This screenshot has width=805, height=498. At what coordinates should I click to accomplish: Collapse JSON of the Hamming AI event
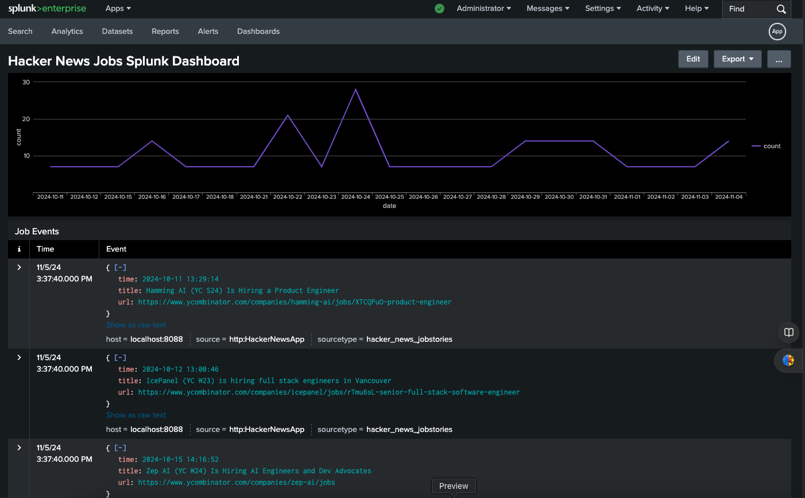(120, 268)
